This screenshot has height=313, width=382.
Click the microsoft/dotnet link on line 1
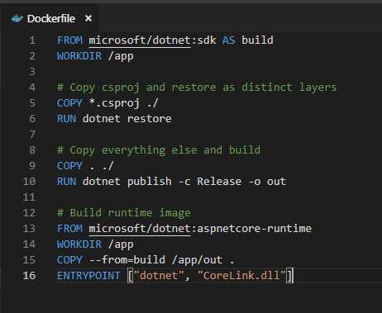coord(140,40)
